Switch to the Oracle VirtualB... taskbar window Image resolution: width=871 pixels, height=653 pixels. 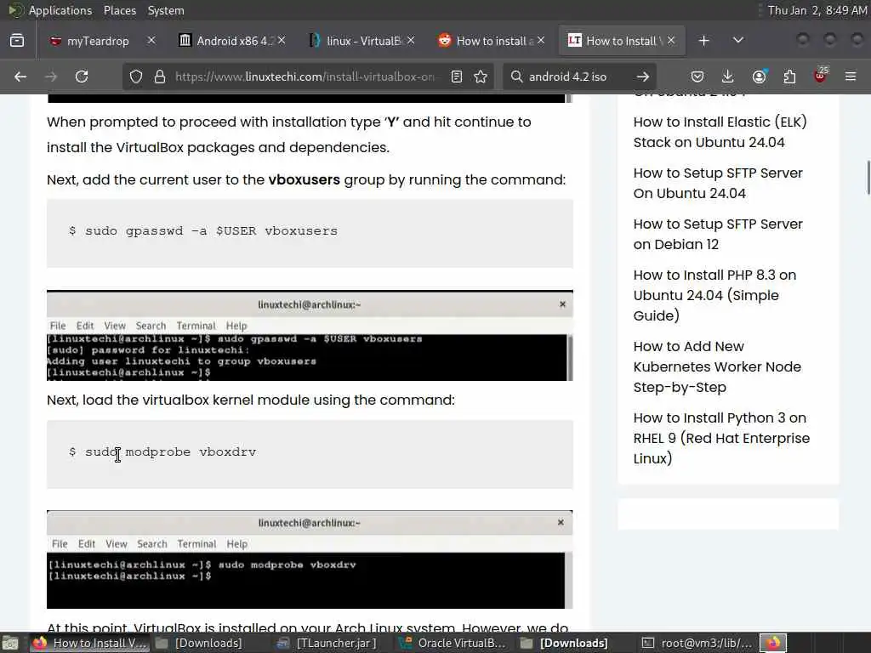coord(453,643)
